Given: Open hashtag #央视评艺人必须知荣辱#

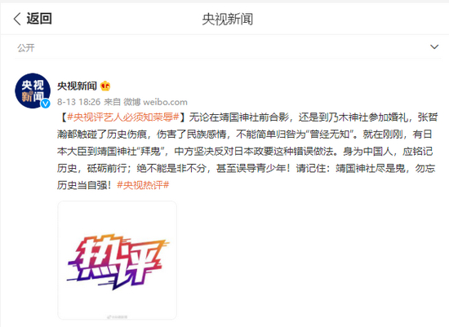Looking at the screenshot, I should coord(123,117).
